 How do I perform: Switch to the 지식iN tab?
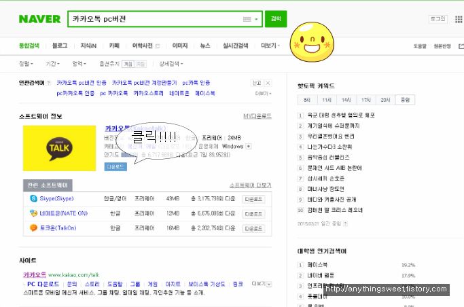tap(88, 46)
